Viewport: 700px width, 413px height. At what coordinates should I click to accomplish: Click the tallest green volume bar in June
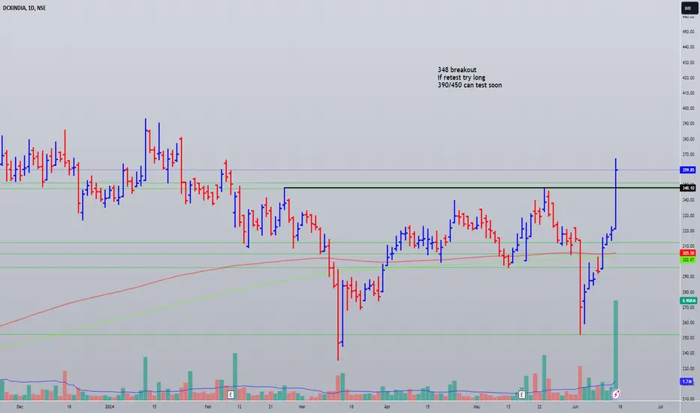[x=616, y=350]
